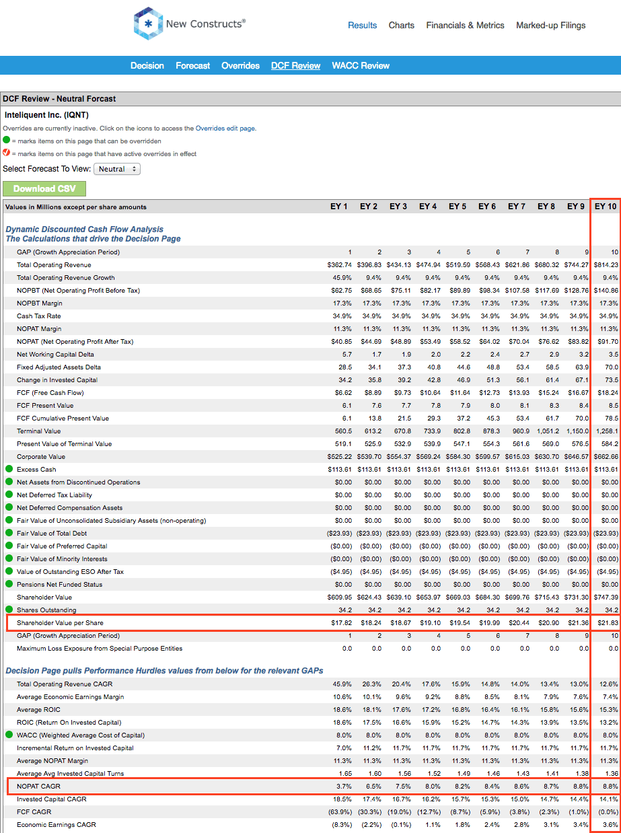Open the Select Forecast To View dropdown
This screenshot has height=833, width=621.
pos(117,169)
